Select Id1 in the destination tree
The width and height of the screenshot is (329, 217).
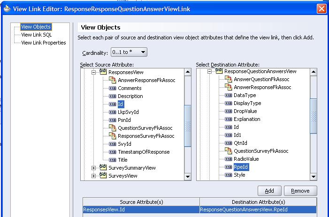pyautogui.click(x=237, y=135)
